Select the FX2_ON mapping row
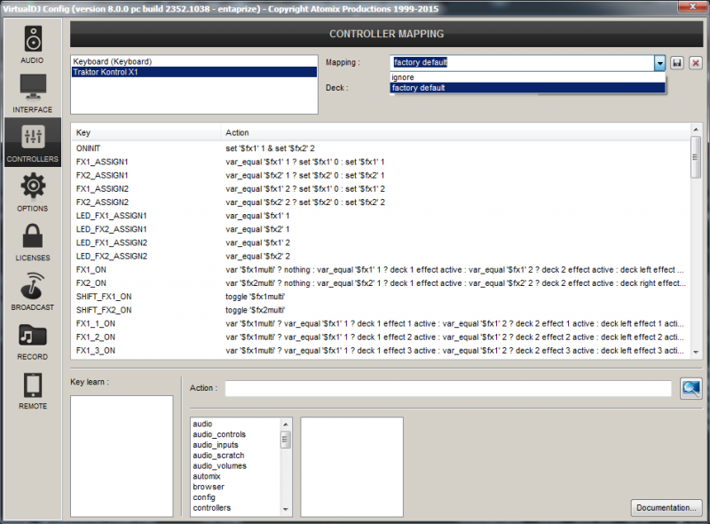Viewport: 710px width, 524px height. (381, 283)
